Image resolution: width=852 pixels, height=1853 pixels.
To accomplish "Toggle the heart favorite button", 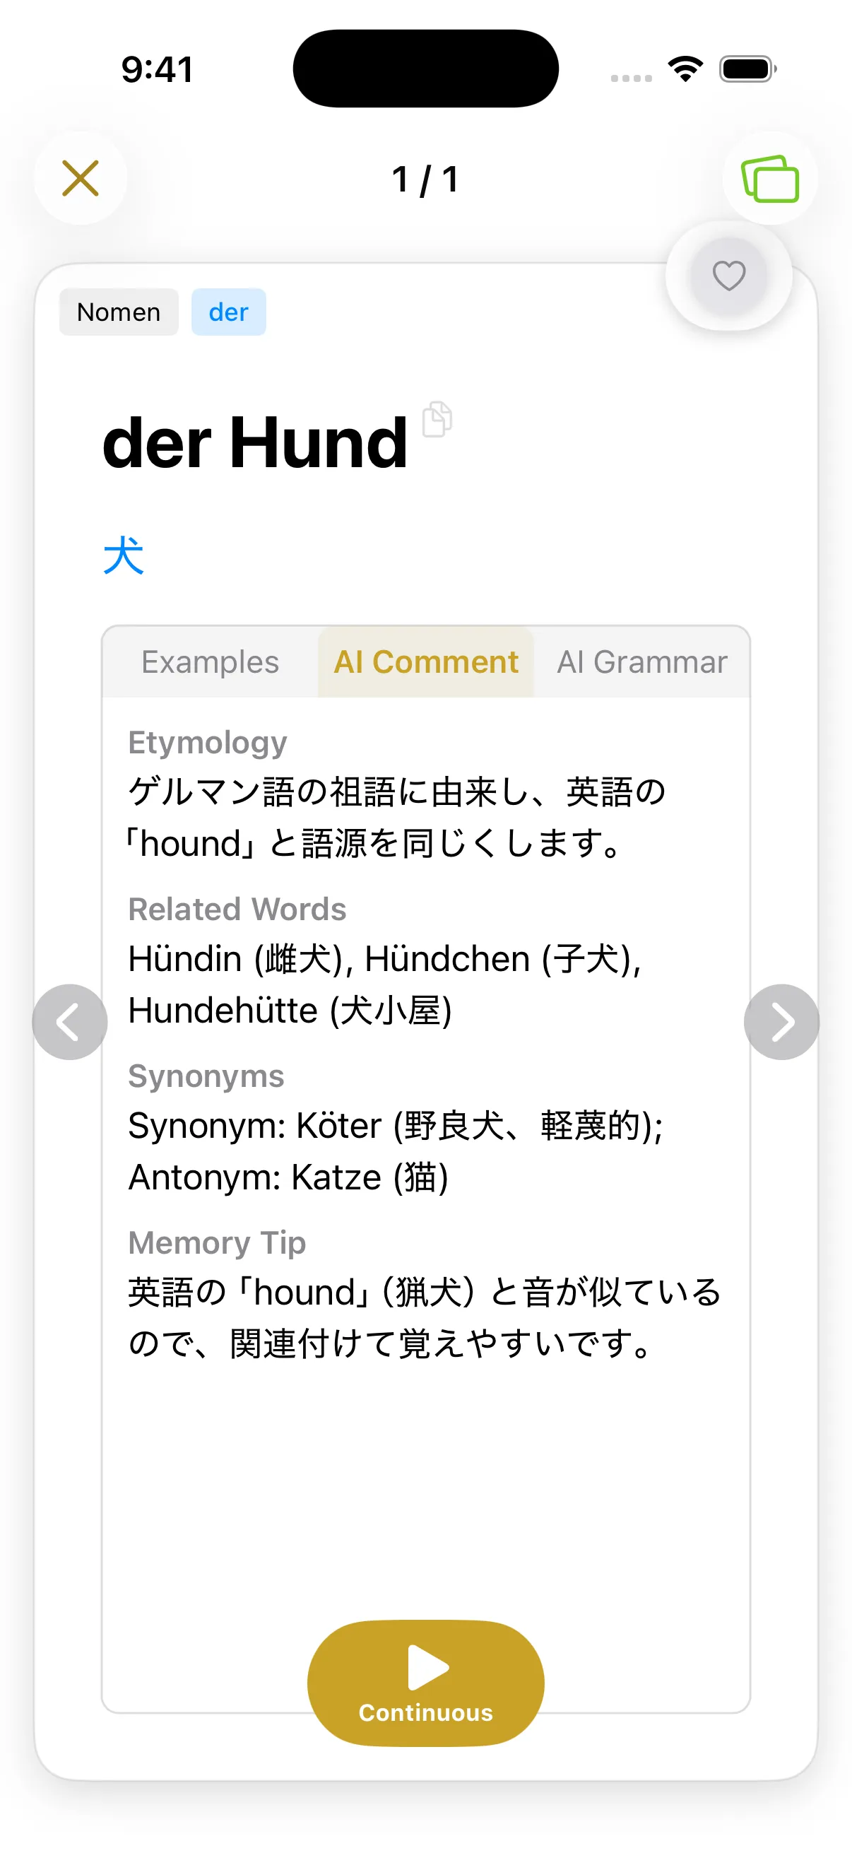I will click(728, 276).
